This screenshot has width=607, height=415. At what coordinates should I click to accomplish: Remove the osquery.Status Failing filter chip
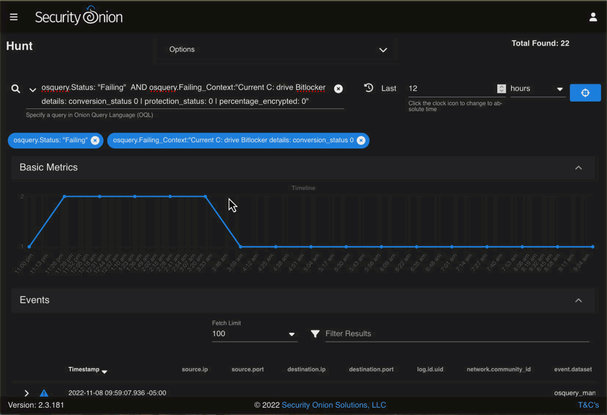click(x=94, y=140)
